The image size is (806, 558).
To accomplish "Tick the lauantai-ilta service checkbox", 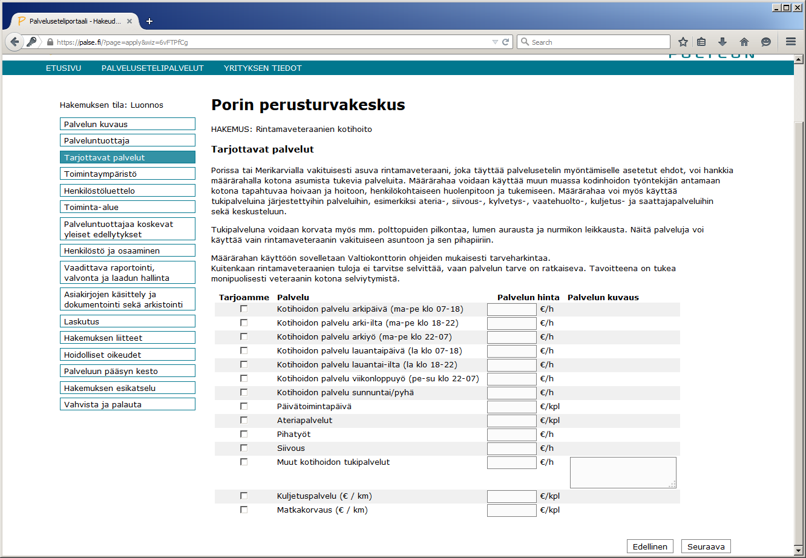I will 244,364.
